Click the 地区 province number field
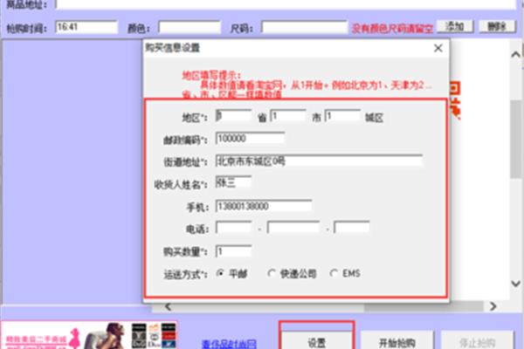The image size is (524, 349). pyautogui.click(x=233, y=116)
